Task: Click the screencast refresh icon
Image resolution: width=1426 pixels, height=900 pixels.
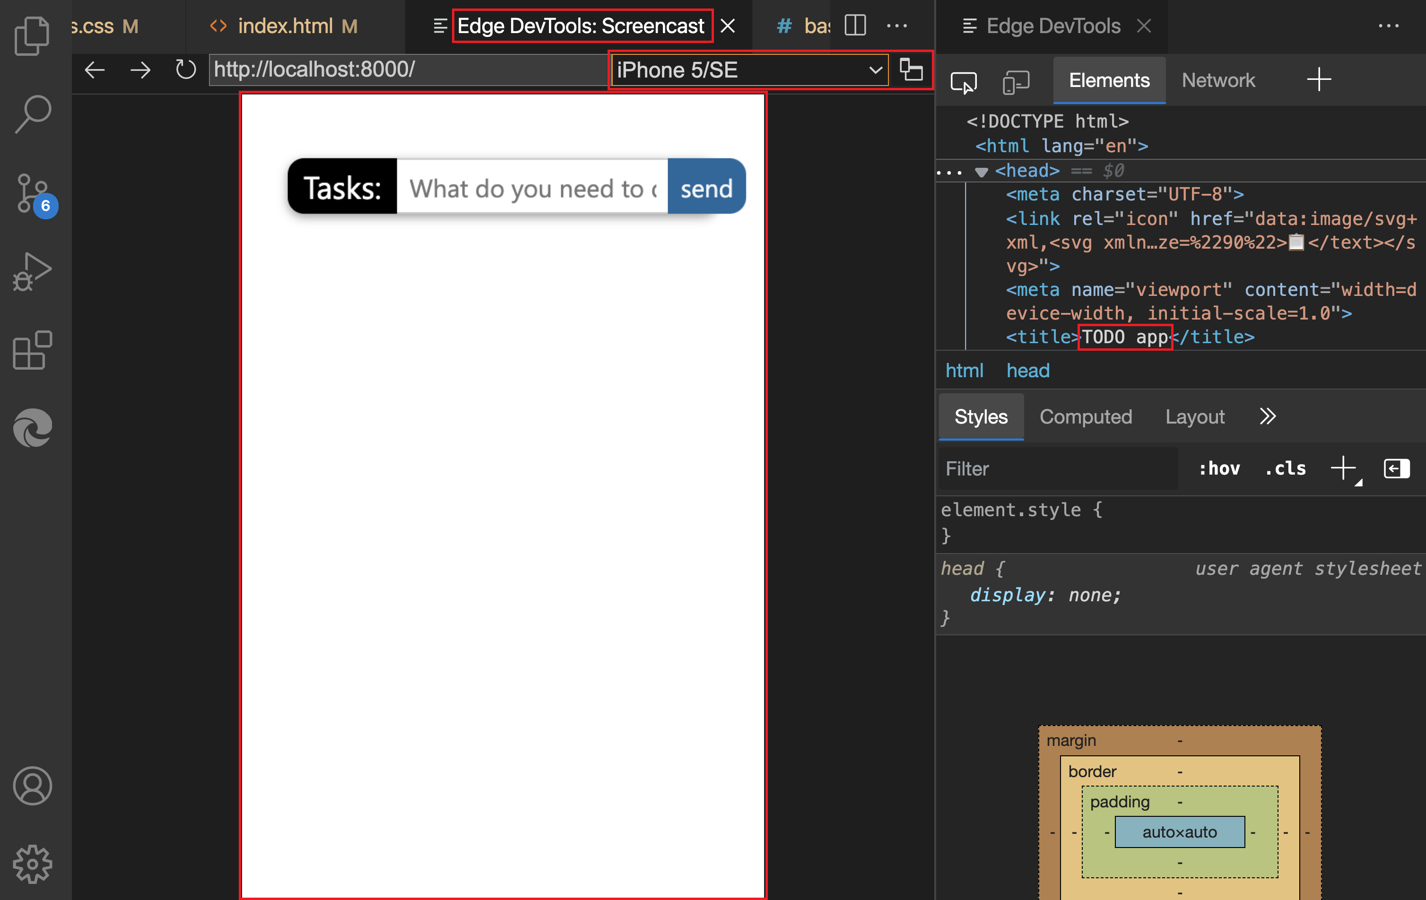Action: 183,69
